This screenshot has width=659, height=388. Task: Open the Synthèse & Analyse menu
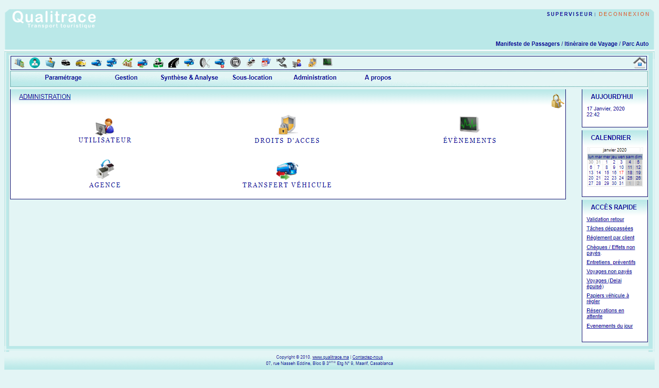tap(189, 78)
